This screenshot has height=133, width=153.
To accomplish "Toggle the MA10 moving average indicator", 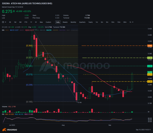I will point(14,30).
